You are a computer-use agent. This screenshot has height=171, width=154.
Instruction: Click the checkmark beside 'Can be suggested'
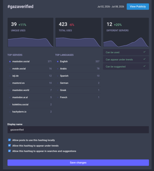pyautogui.click(x=144, y=66)
